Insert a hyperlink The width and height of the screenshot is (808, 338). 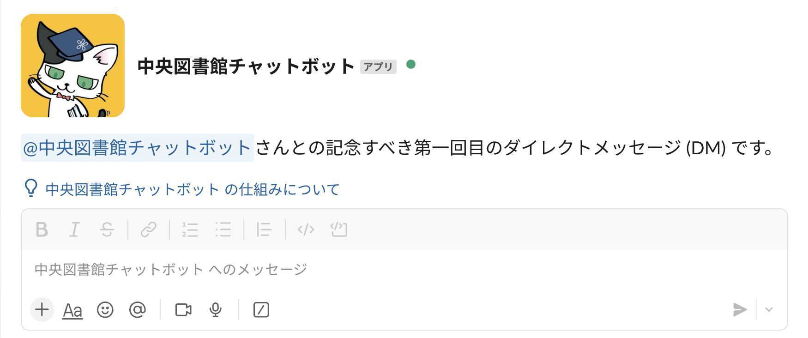coord(149,229)
